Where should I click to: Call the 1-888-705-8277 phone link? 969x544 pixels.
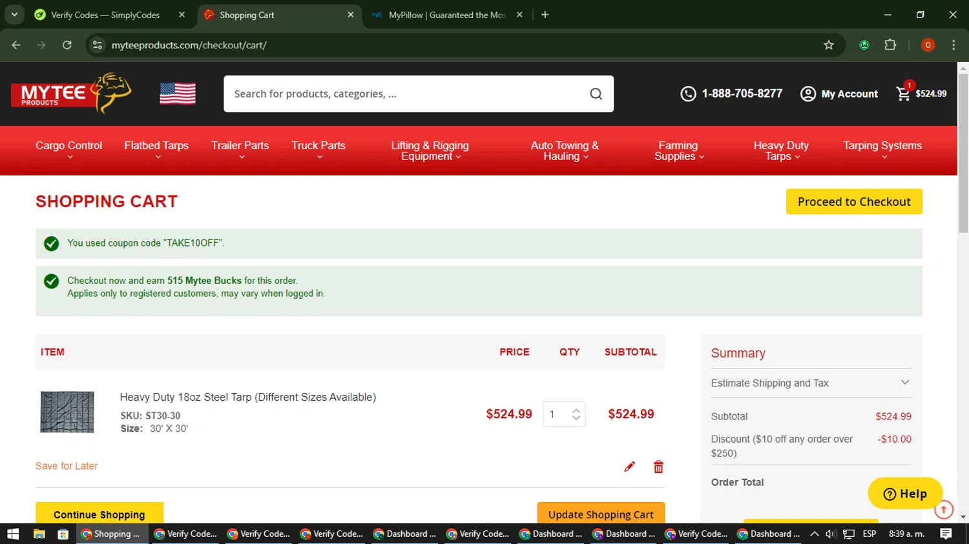(x=742, y=94)
